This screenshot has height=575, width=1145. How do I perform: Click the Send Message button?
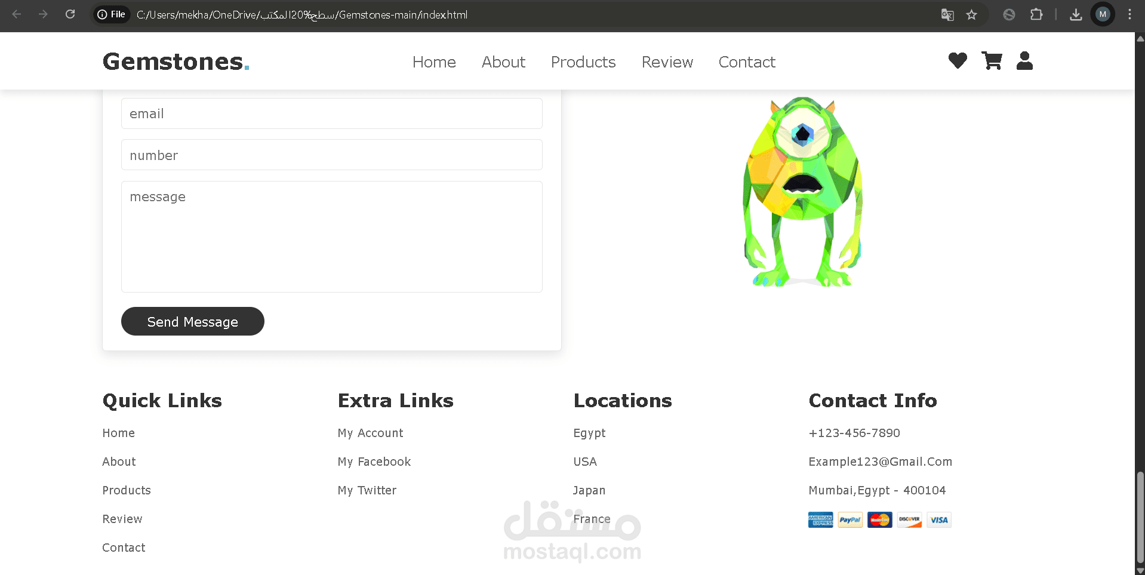[x=193, y=321]
